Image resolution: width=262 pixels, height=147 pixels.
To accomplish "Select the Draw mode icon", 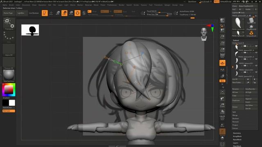I will pyautogui.click(x=51, y=13).
